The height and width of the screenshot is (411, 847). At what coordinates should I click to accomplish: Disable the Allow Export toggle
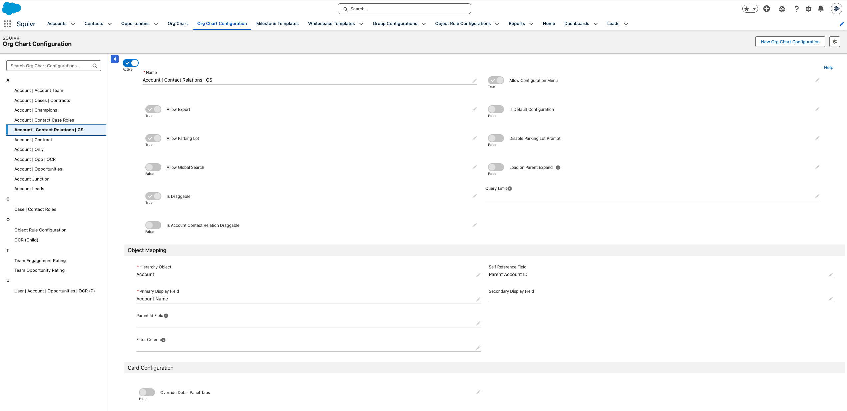(153, 109)
